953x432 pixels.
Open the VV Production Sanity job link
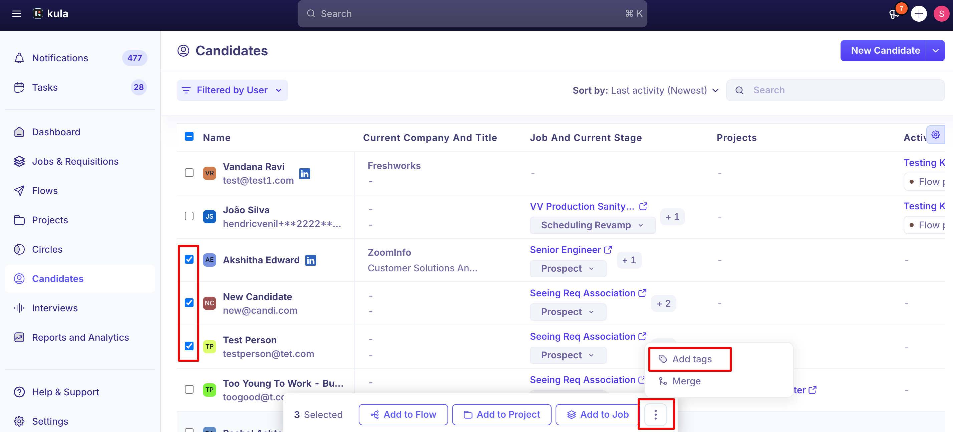pyautogui.click(x=582, y=206)
